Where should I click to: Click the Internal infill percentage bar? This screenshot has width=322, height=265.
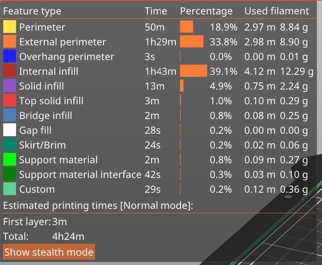pos(194,71)
